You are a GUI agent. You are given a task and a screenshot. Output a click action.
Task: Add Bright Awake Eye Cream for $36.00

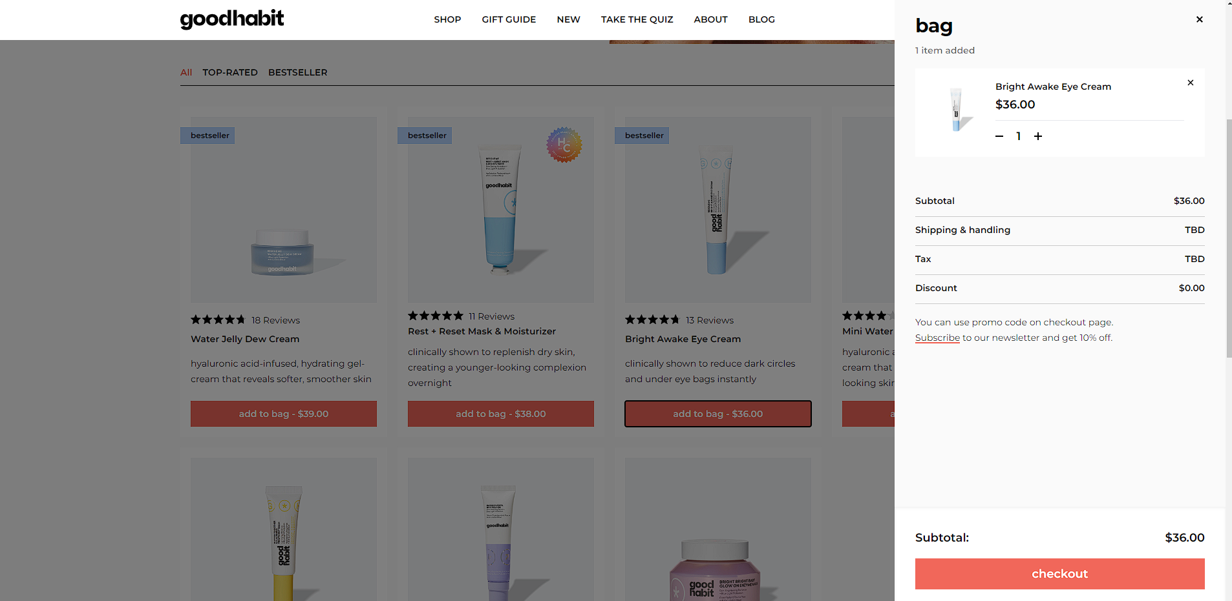[x=718, y=414]
